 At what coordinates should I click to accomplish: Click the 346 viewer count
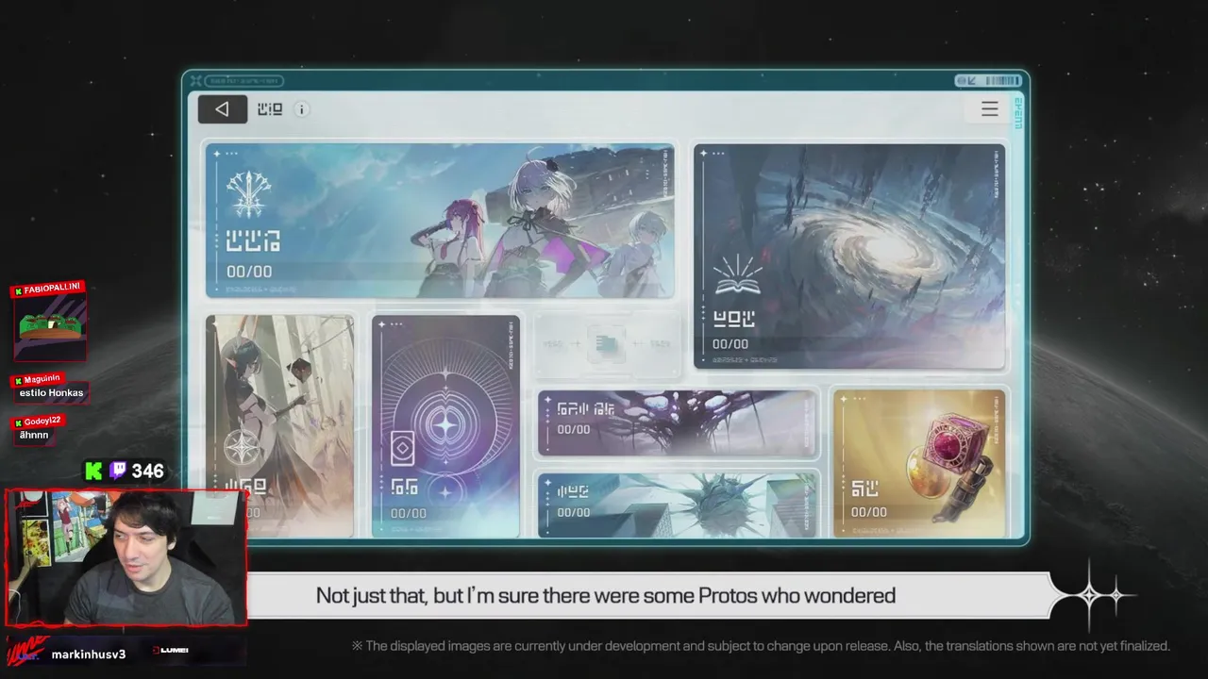pyautogui.click(x=148, y=471)
